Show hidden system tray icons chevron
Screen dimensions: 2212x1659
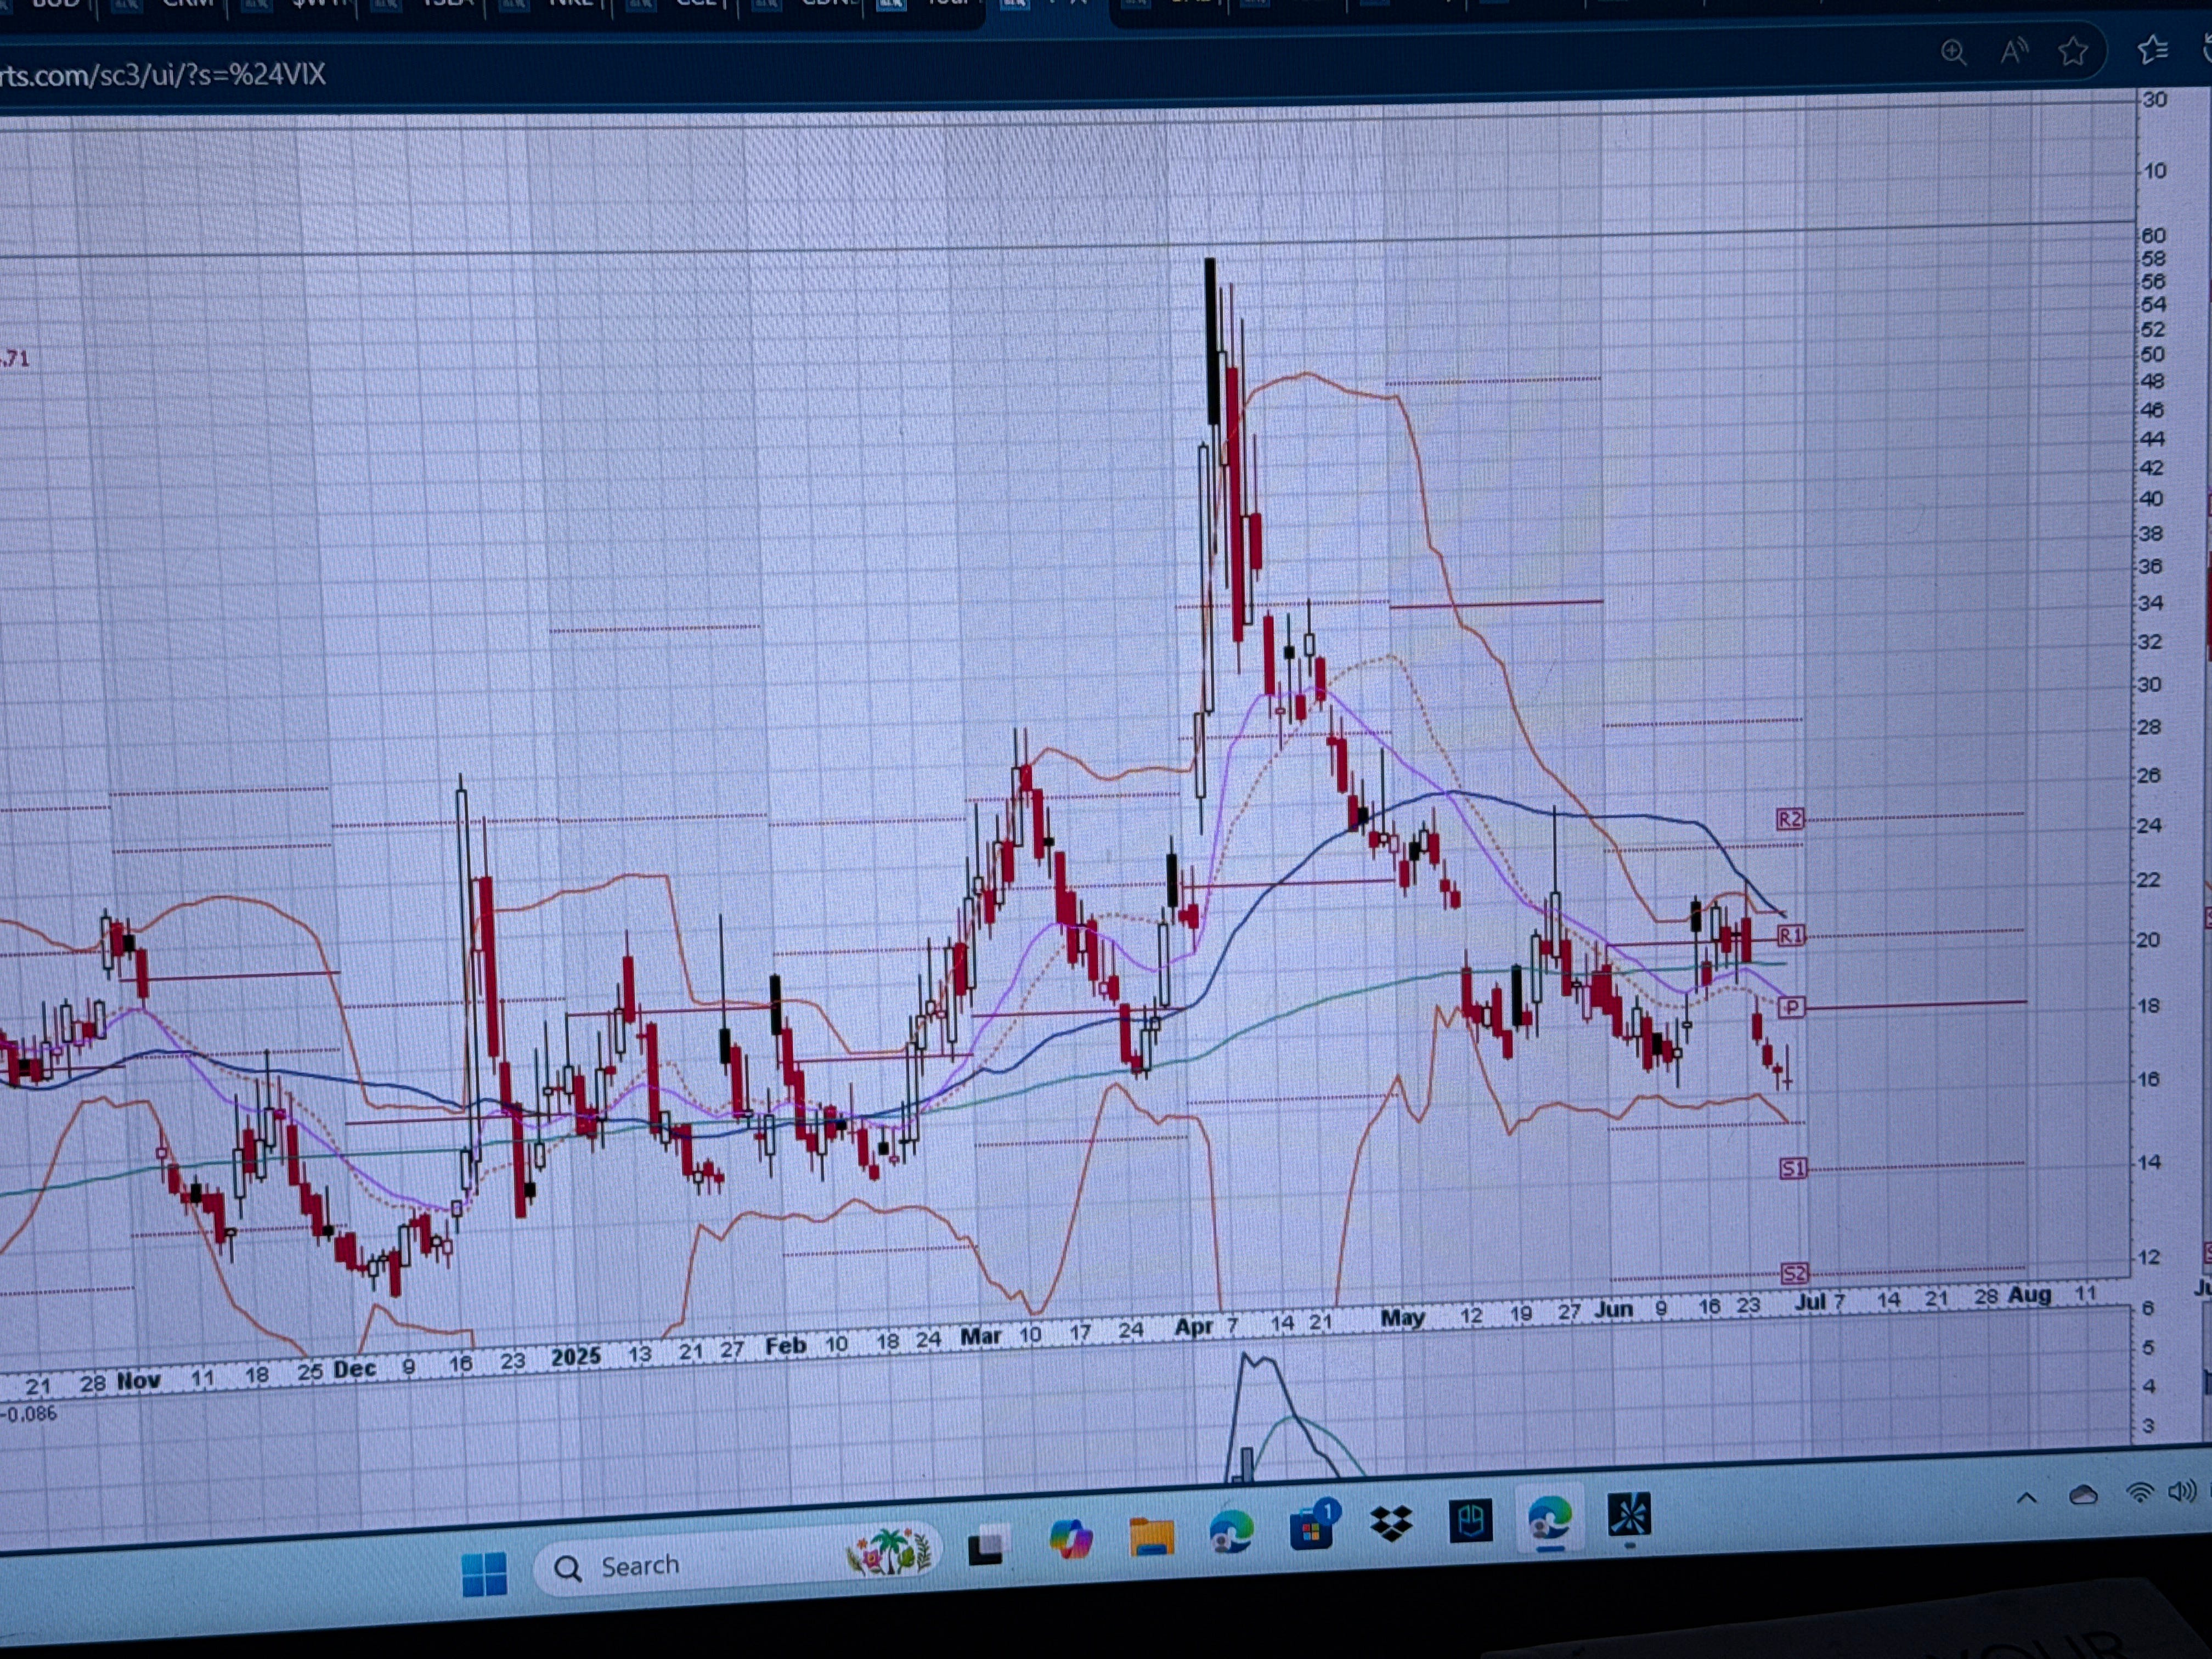(x=2027, y=1498)
